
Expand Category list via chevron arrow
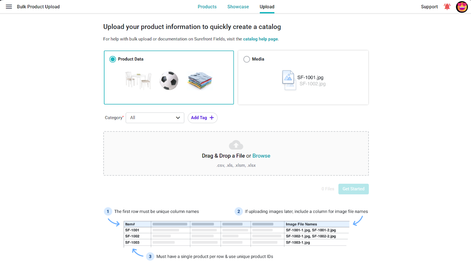(178, 118)
